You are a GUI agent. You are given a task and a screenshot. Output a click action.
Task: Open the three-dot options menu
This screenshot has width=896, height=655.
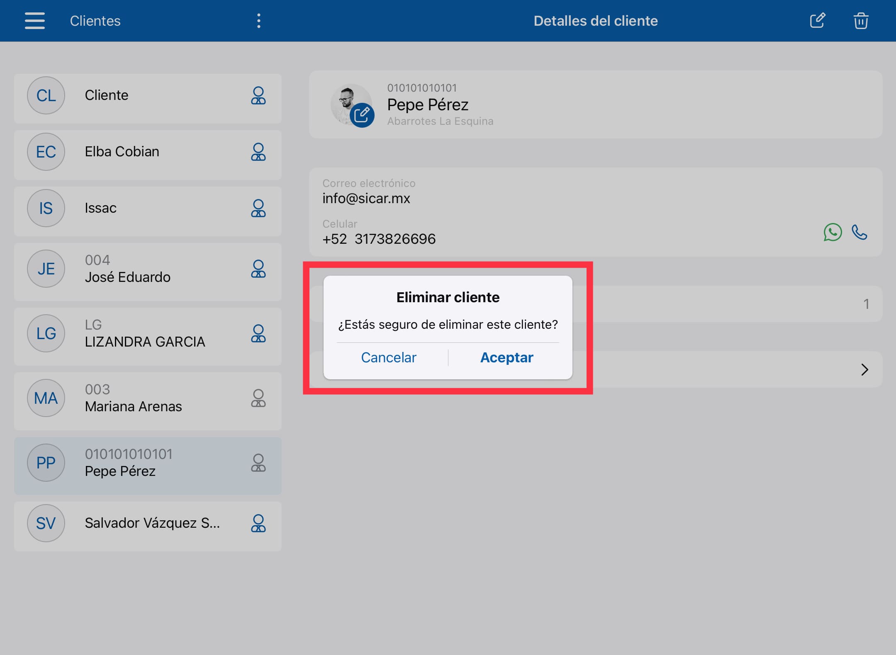[x=258, y=21]
